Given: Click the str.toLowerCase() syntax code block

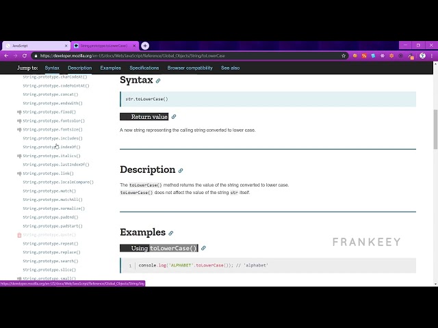Looking at the screenshot, I should (x=268, y=99).
